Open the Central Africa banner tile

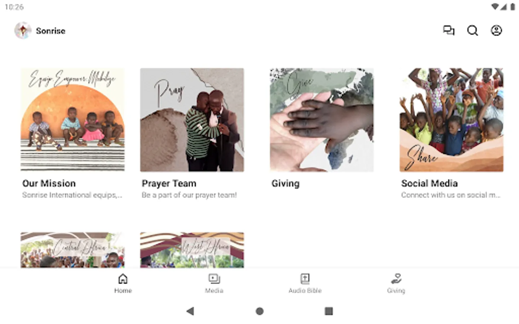click(72, 250)
